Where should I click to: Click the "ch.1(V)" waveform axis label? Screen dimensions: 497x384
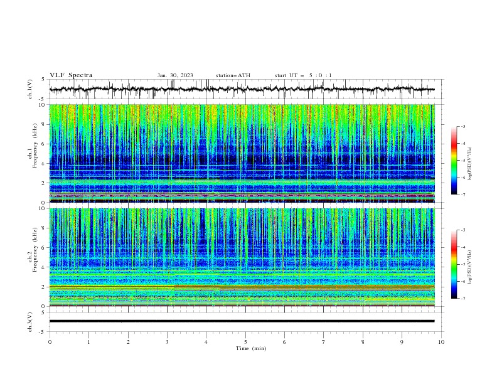30,89
